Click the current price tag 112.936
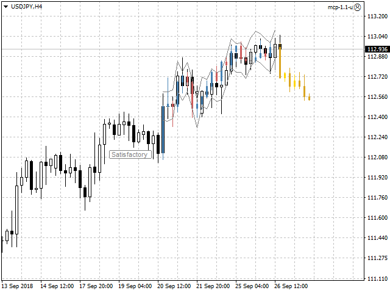The height and width of the screenshot is (293, 390). tap(377, 49)
